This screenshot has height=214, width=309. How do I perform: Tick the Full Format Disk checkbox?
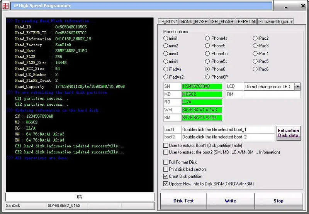[166, 162]
